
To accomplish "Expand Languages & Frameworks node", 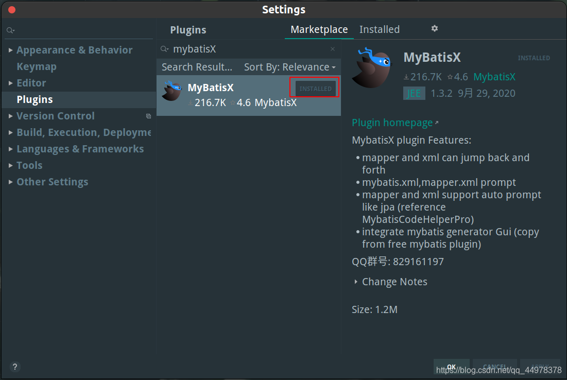I will tap(10, 149).
